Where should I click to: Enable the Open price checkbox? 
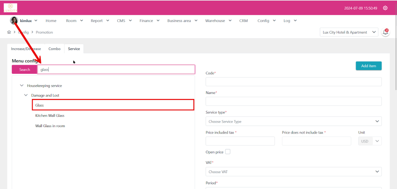click(x=228, y=152)
